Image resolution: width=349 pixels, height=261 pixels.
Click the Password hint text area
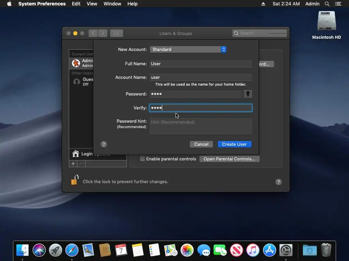(201, 126)
